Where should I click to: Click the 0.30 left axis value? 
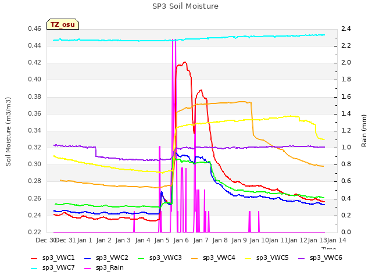tap(35, 164)
